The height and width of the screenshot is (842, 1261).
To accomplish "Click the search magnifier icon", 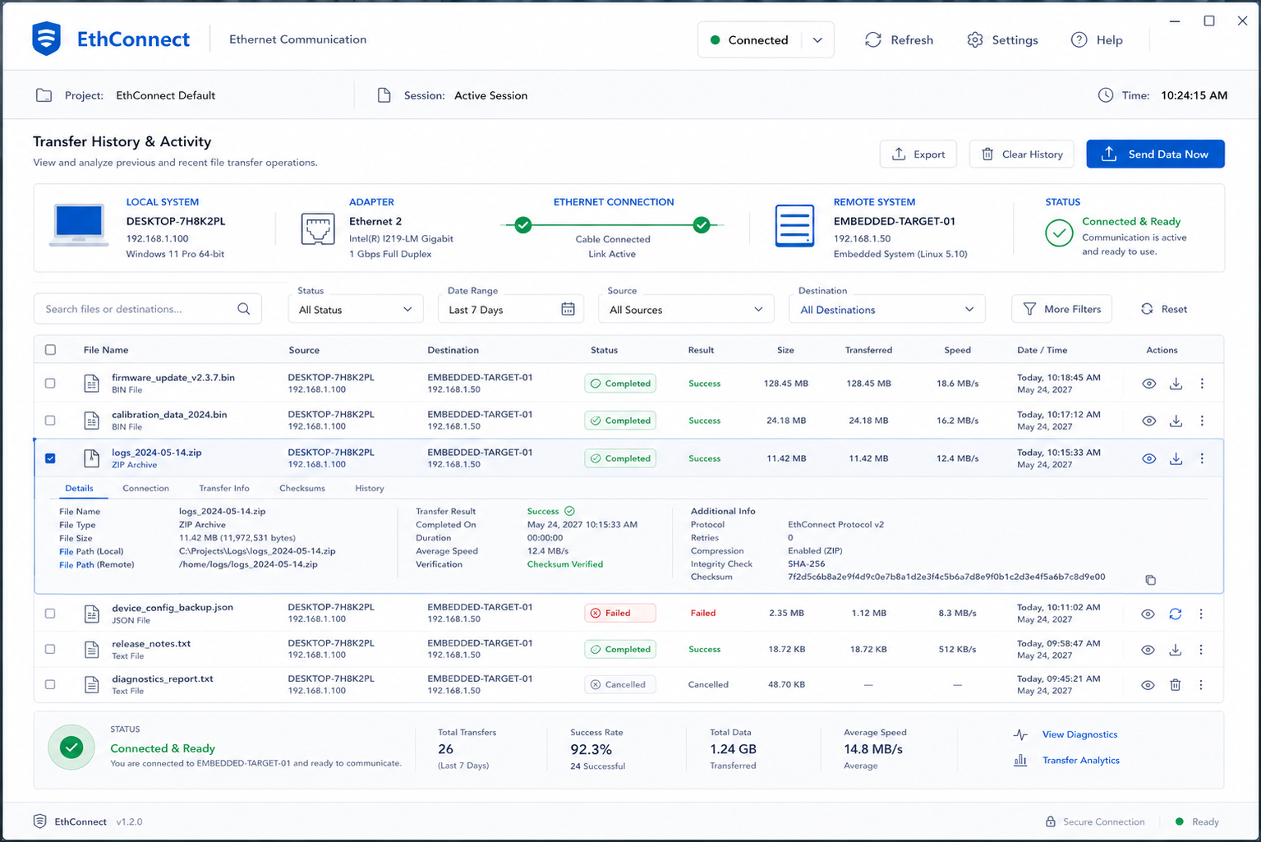I will tap(244, 309).
